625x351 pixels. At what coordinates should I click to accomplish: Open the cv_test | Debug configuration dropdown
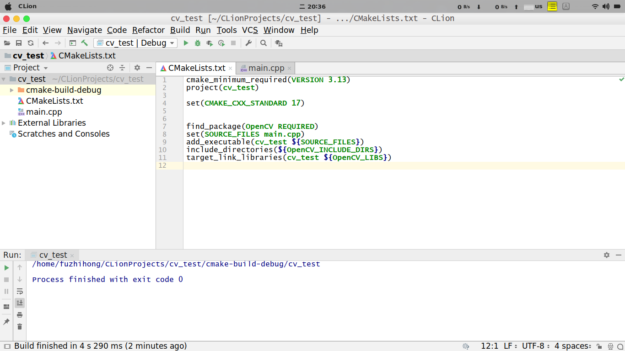click(x=135, y=43)
